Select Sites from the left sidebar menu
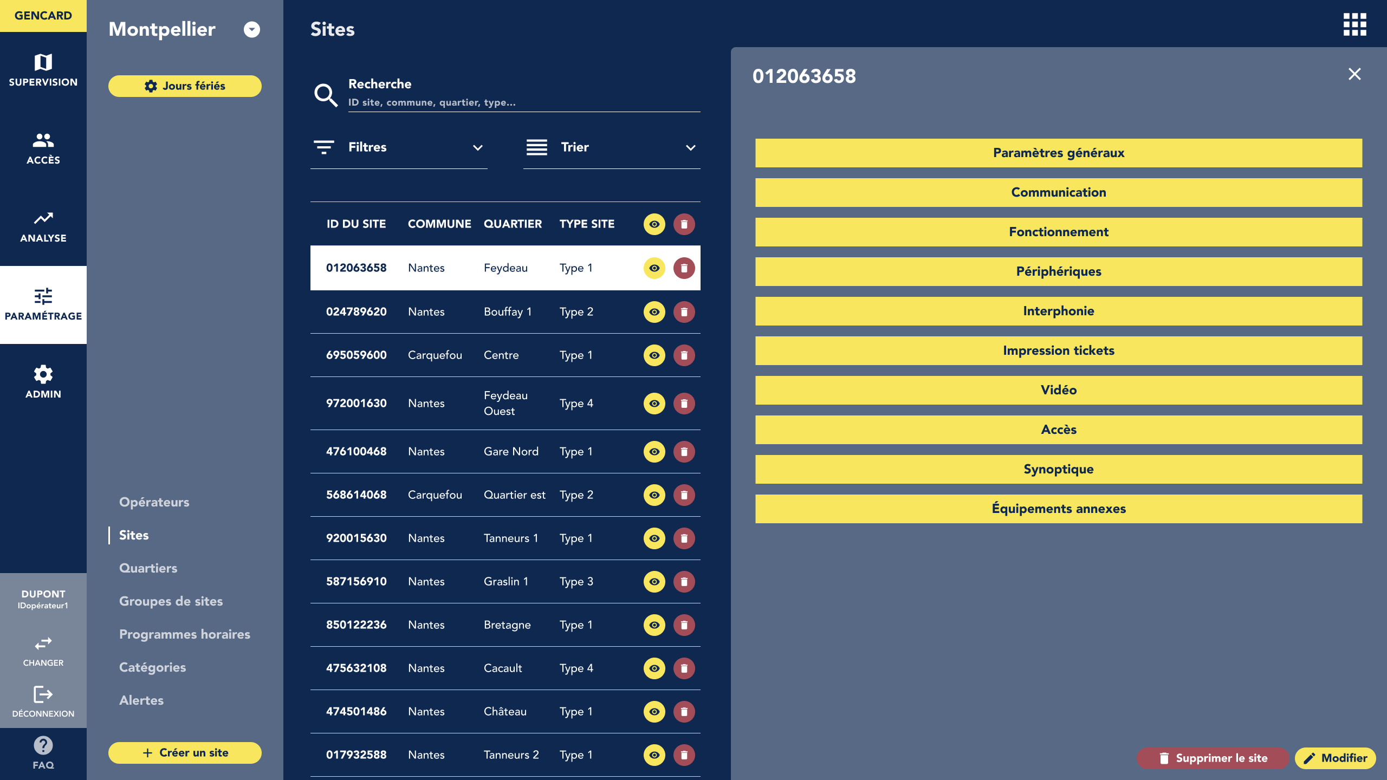The width and height of the screenshot is (1387, 780). coord(133,534)
